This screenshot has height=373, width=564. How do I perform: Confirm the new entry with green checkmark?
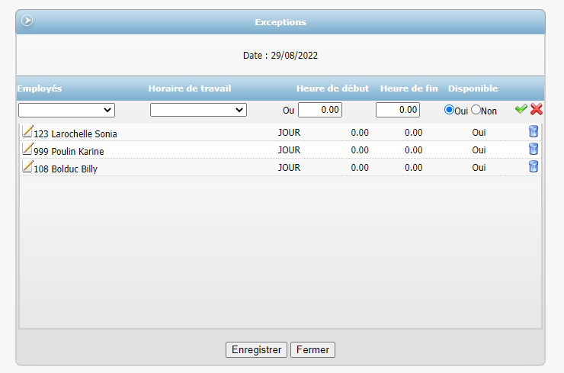[x=521, y=110]
